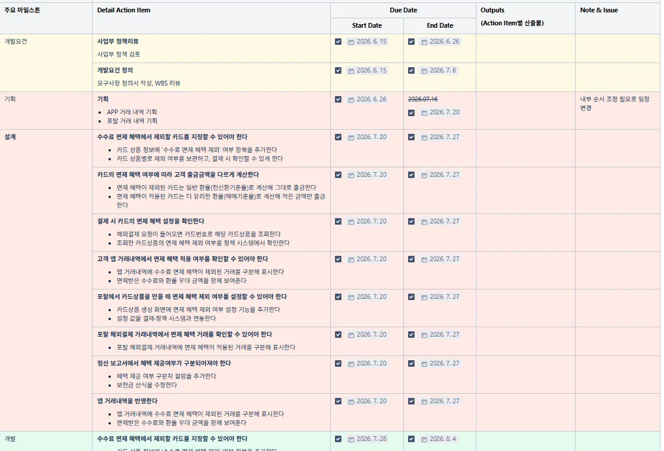Open calendar icon beside 2026. 6. 26 end date of 사업부 정책리뷰
The width and height of the screenshot is (664, 451).
[424, 42]
